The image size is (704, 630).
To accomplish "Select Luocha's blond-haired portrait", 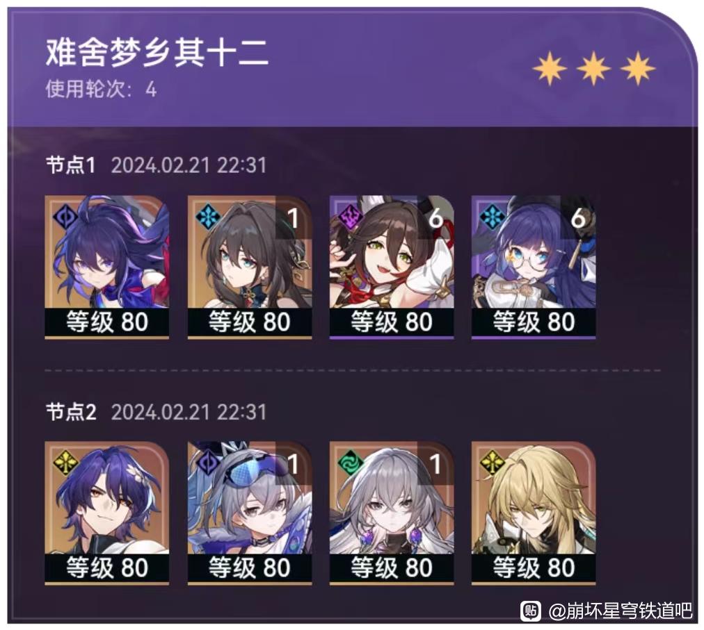I will 534,513.
